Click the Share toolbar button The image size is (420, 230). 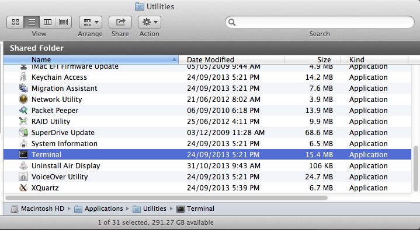click(x=120, y=22)
